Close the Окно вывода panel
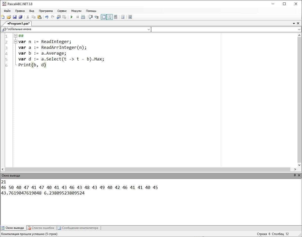The width and height of the screenshot is (302, 237). click(x=299, y=175)
